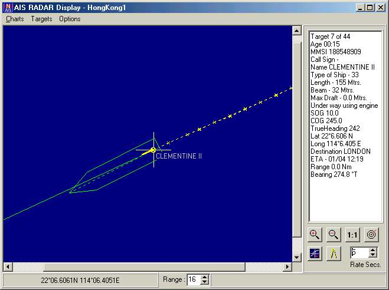This screenshot has height=290, width=389.
Task: Click the AIS application icon in title bar
Action: 8,8
